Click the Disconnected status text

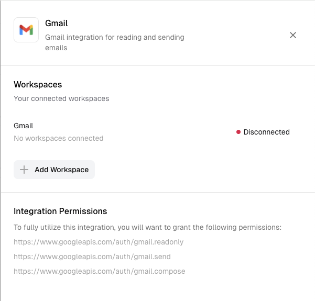point(266,132)
